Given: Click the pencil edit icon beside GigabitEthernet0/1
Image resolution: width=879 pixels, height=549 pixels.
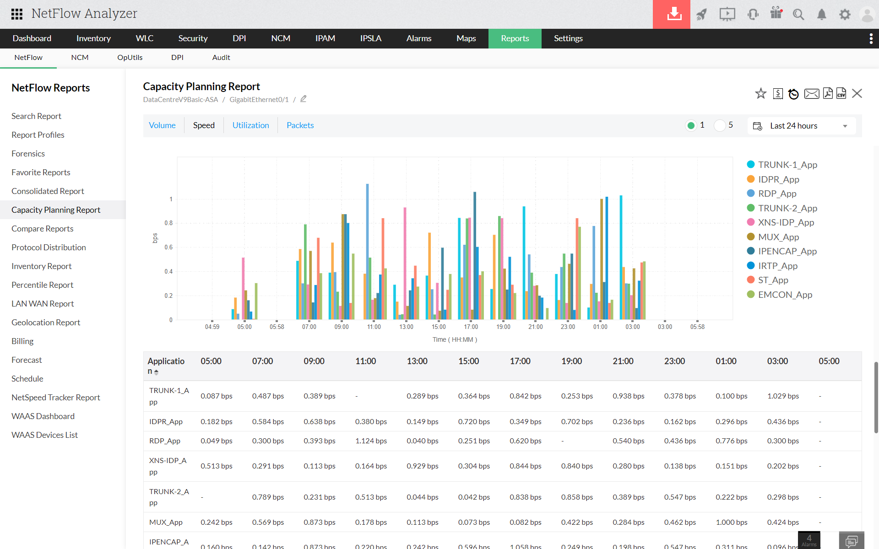Looking at the screenshot, I should [x=303, y=99].
